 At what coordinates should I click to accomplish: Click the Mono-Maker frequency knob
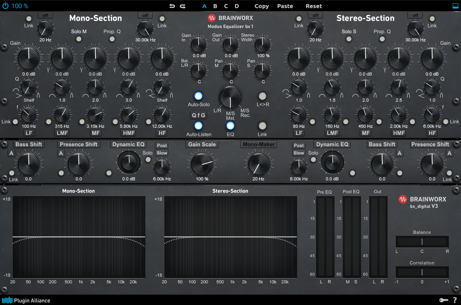point(258,164)
